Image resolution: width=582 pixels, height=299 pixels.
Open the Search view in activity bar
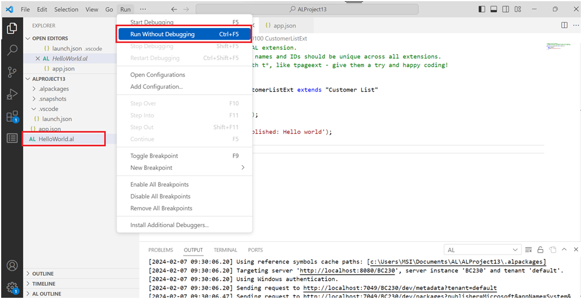[11, 50]
